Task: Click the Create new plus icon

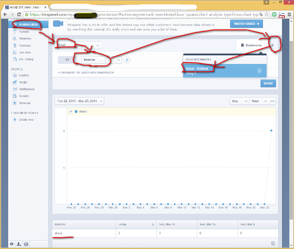Action: [x=15, y=120]
